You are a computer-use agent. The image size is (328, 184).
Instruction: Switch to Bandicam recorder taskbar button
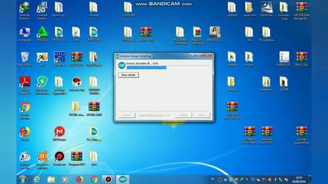pyautogui.click(x=108, y=179)
